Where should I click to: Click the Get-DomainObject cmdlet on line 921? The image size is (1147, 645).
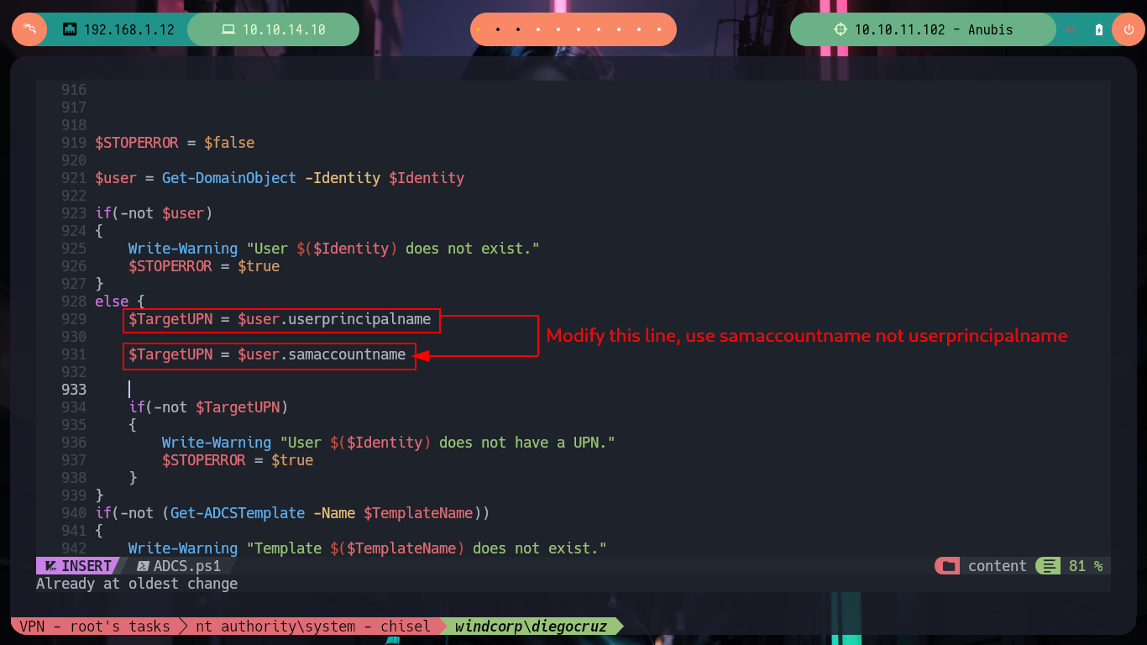[229, 178]
